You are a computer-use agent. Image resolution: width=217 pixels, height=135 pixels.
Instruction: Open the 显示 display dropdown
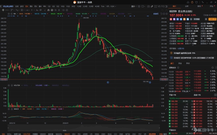(134, 6)
